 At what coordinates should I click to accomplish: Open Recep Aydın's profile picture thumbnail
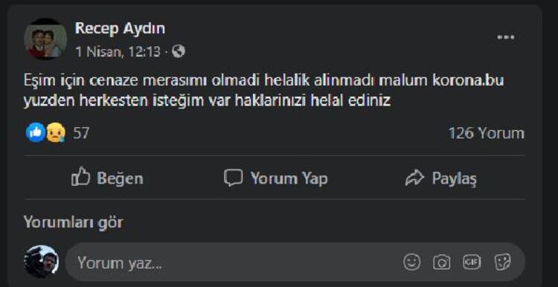(x=45, y=39)
